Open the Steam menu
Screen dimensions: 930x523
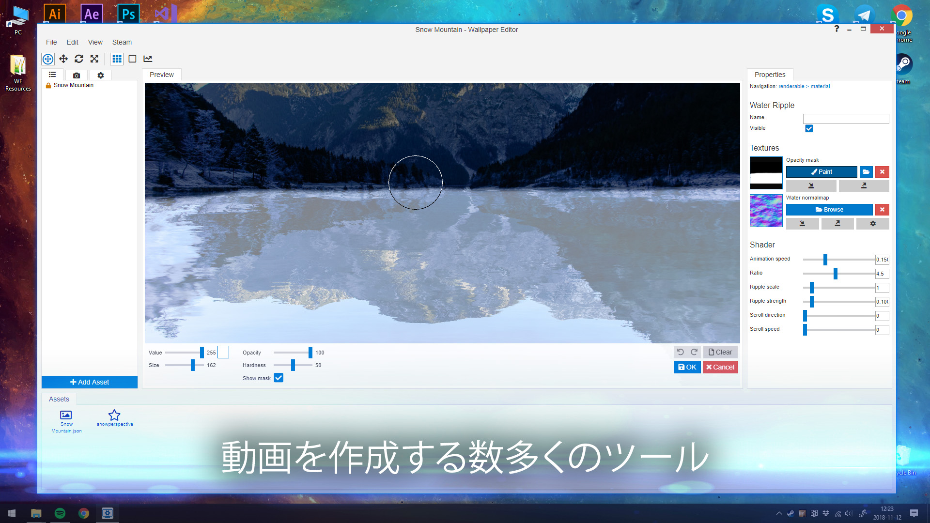click(x=122, y=42)
